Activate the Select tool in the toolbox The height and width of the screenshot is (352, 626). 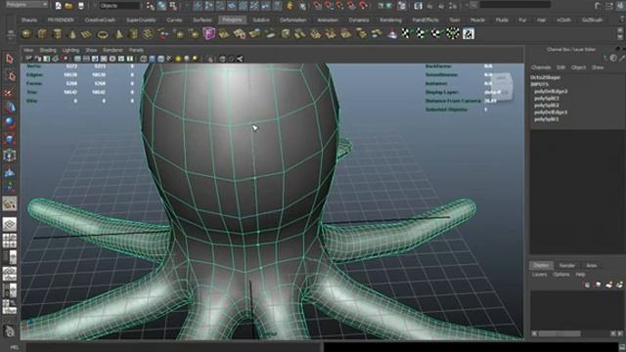click(9, 59)
